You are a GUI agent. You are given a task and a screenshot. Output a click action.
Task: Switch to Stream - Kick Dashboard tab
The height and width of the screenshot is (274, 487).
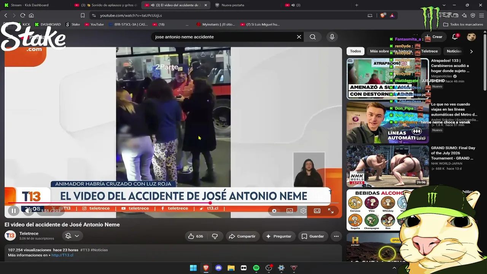point(30,5)
